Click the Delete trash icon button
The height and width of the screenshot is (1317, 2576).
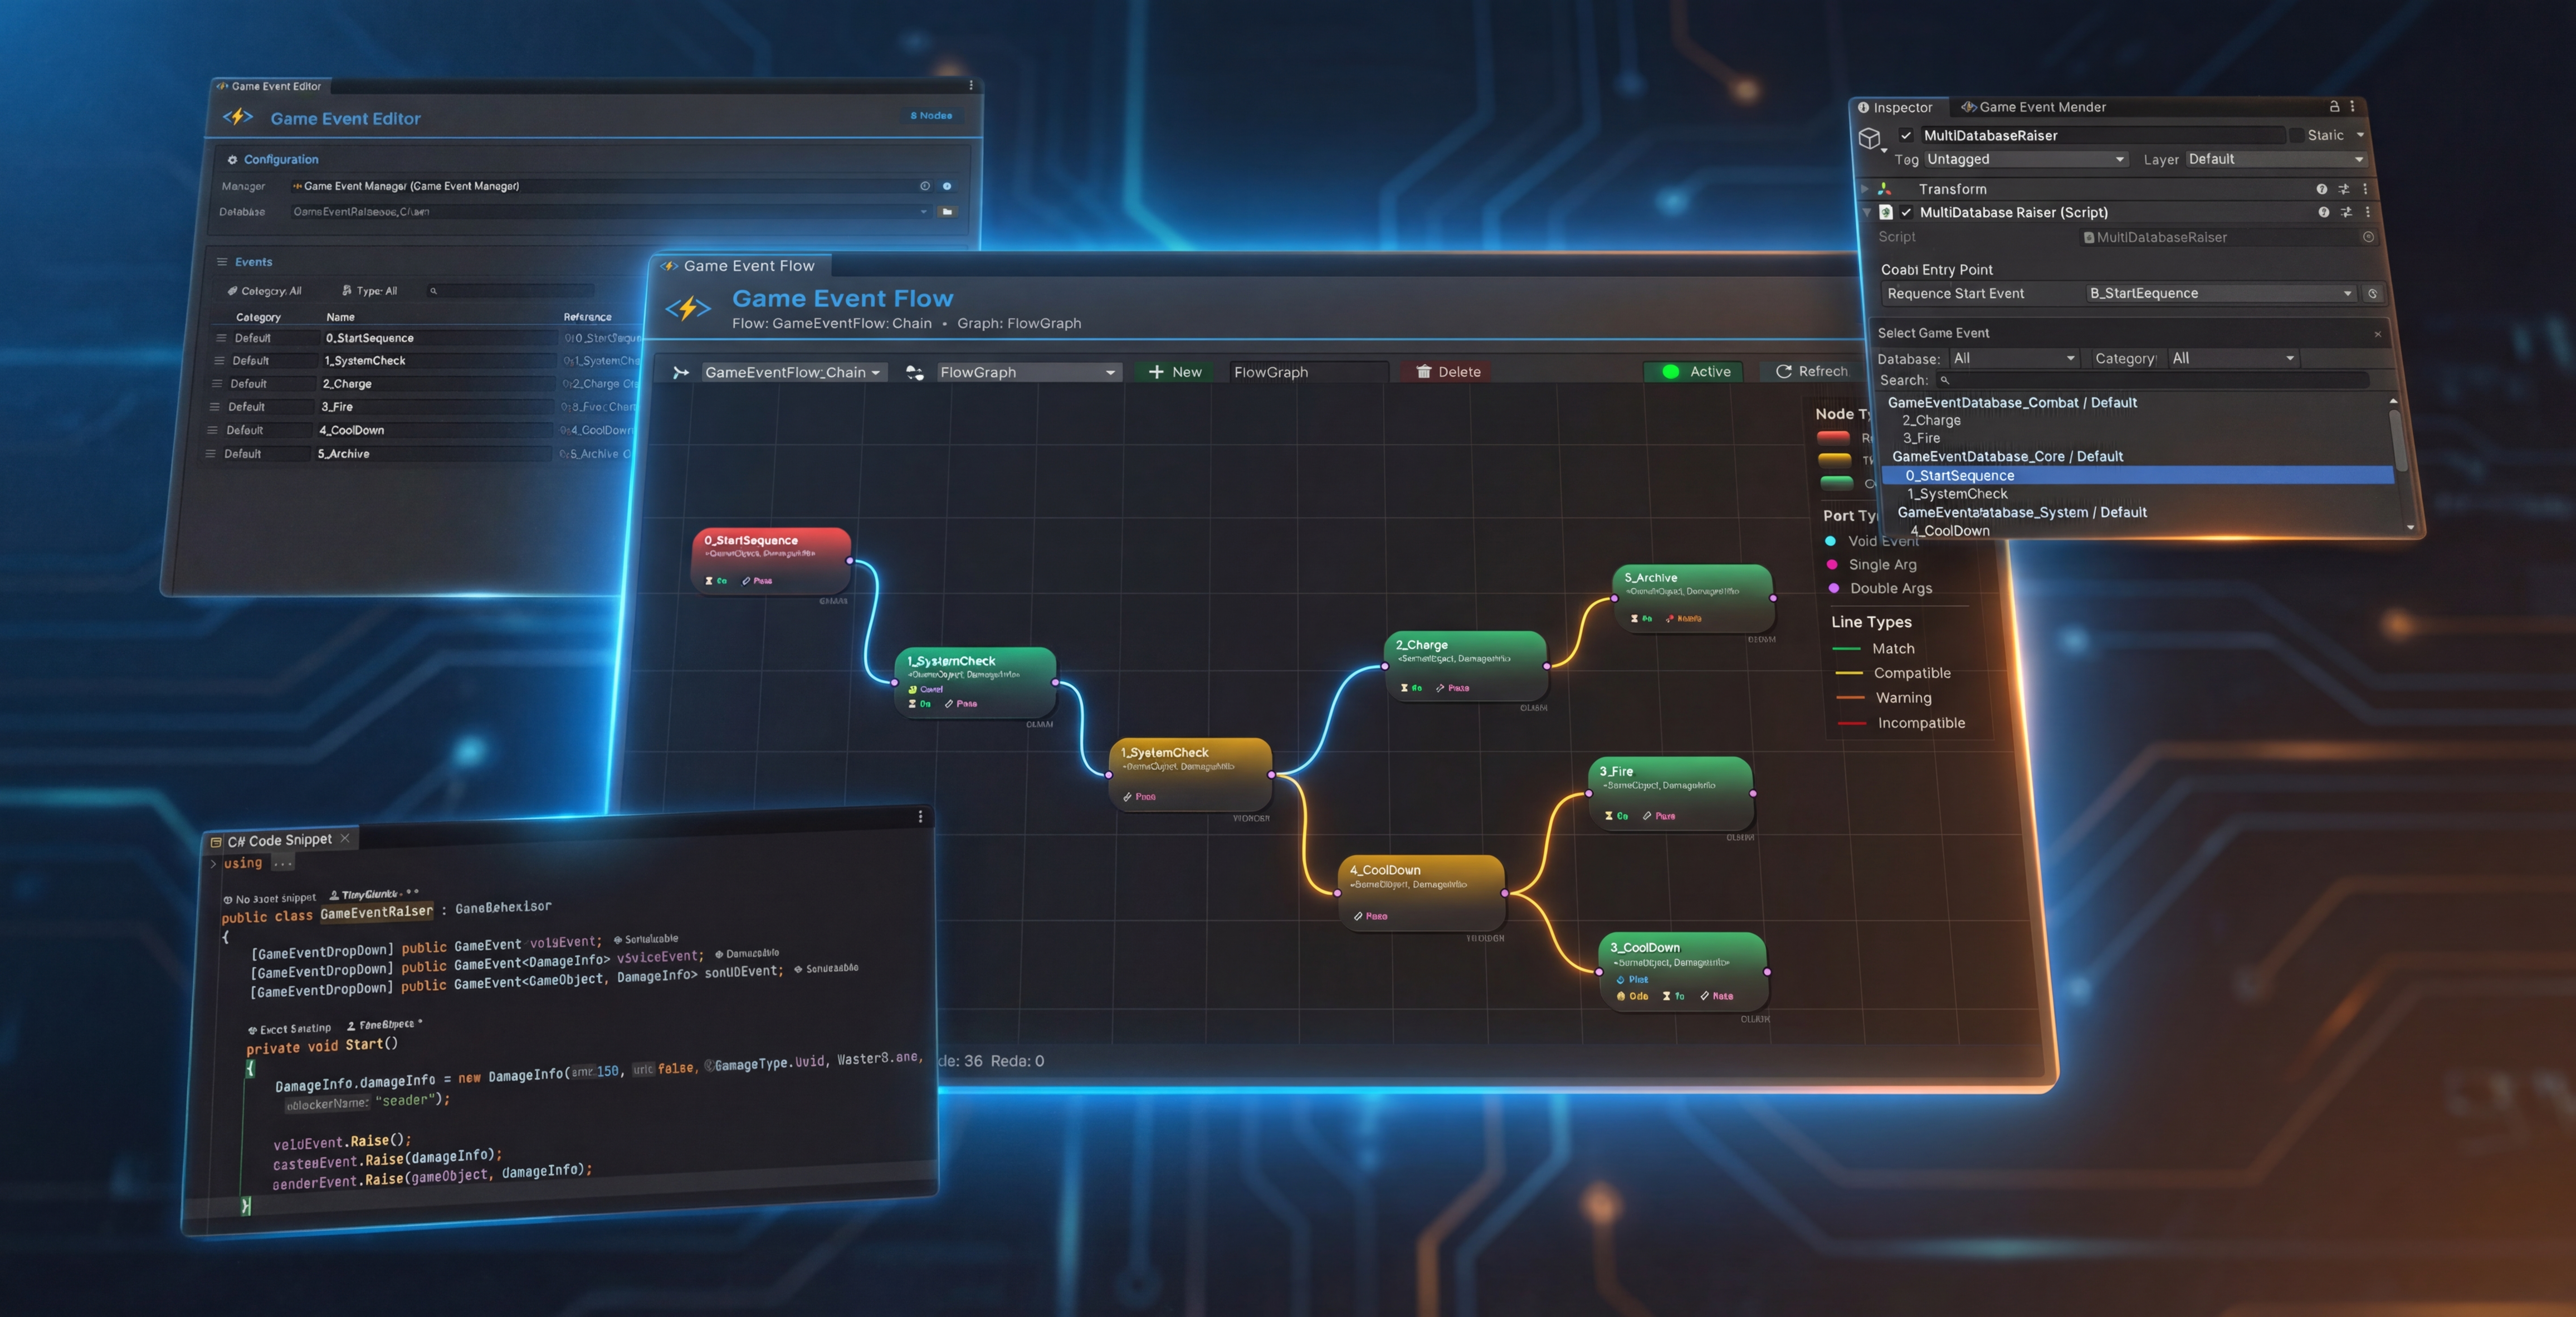(x=1424, y=372)
